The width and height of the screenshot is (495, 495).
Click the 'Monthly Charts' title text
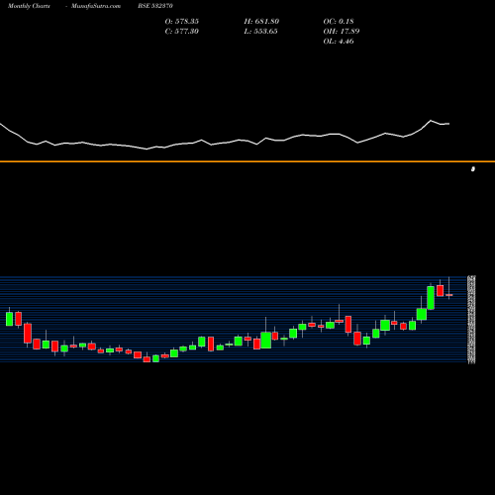[x=29, y=6]
